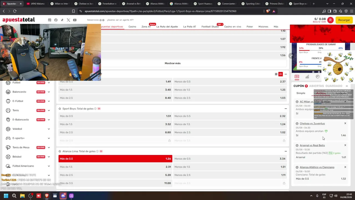Select the red market filter view icon
This screenshot has width=355, height=200.
point(281,74)
